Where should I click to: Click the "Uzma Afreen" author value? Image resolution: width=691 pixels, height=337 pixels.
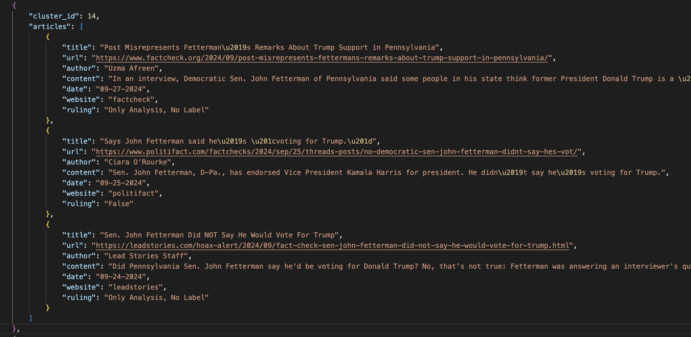(x=131, y=68)
